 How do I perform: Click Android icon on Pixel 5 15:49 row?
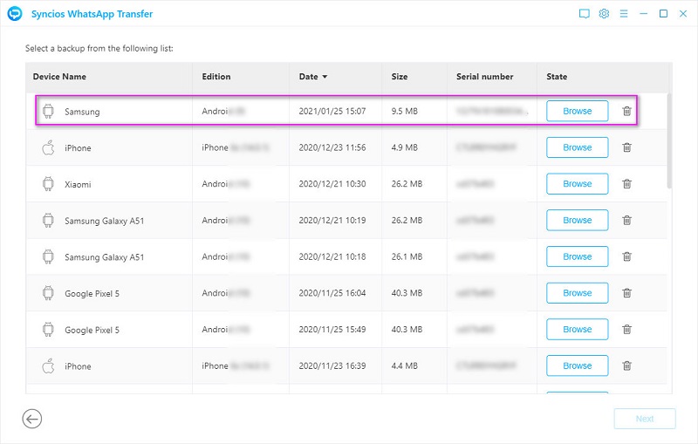click(48, 330)
